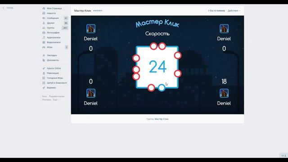Click the lower red circle on square's right edge
This screenshot has height=162, width=288.
coord(178,74)
